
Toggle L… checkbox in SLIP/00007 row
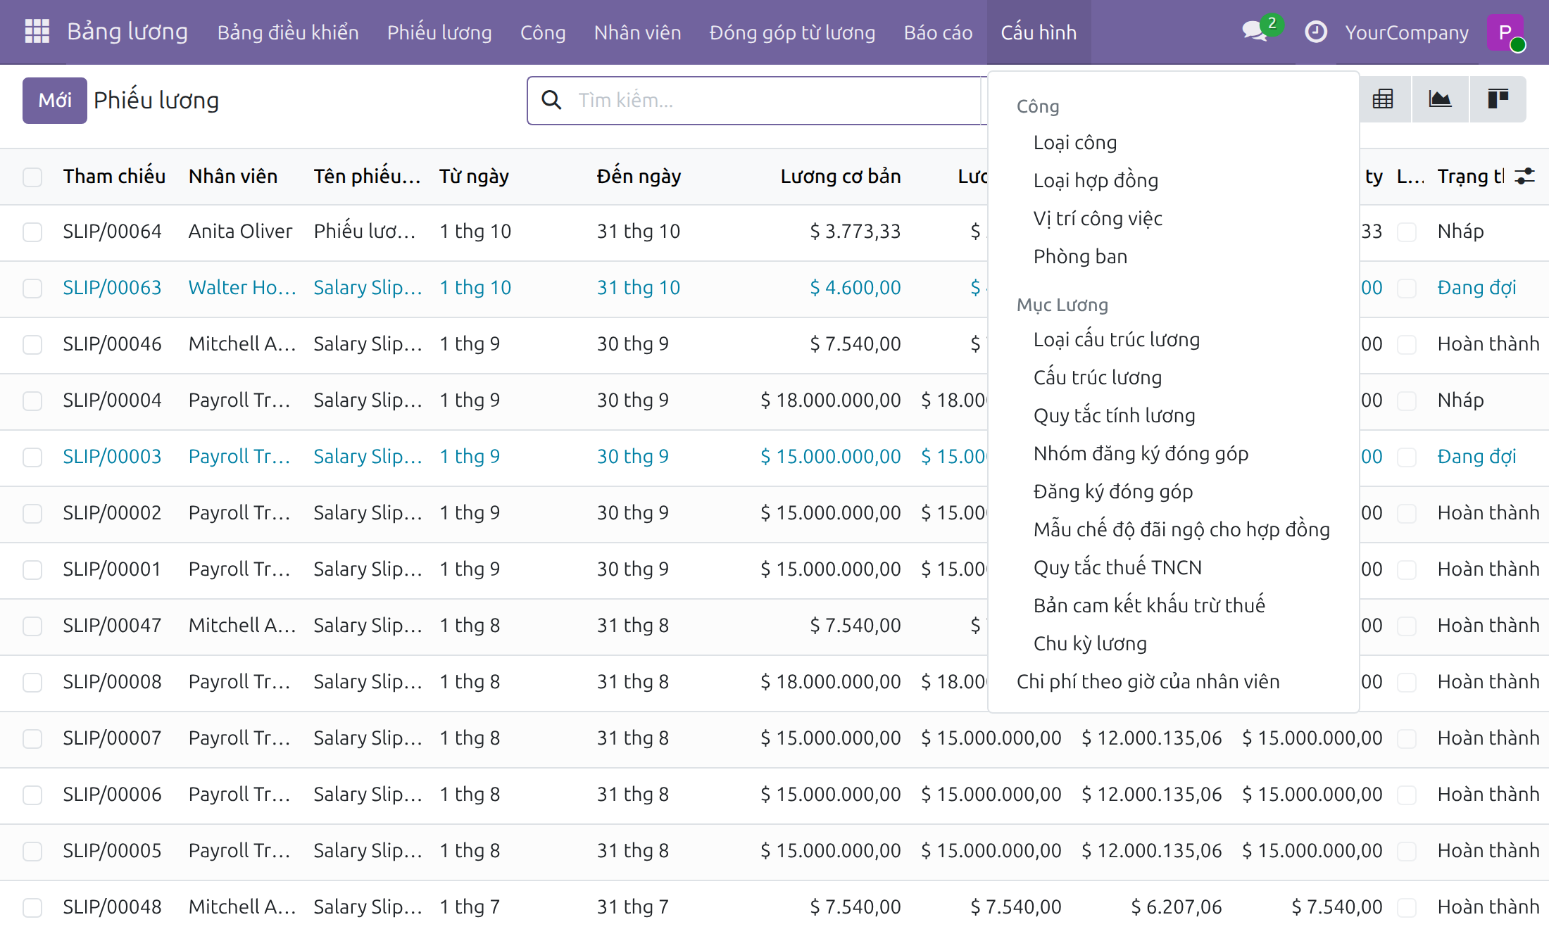(x=1407, y=739)
